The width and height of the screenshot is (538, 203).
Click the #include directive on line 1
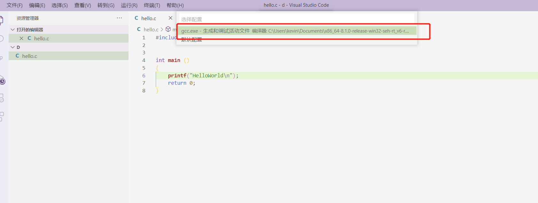(x=166, y=37)
